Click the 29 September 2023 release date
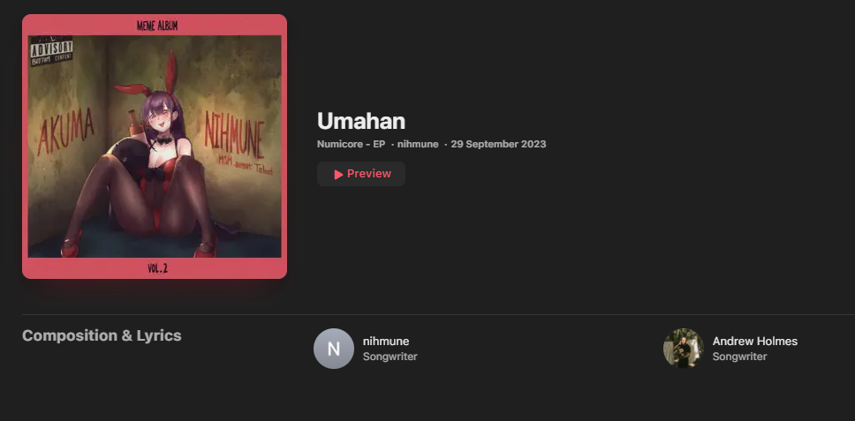 point(498,145)
